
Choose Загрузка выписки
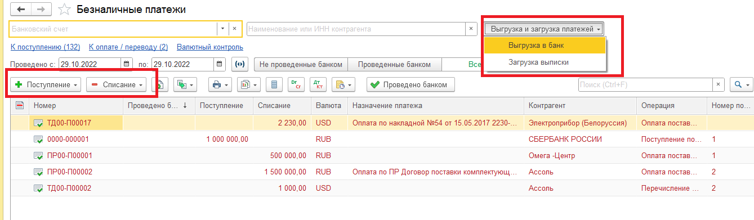pos(545,62)
